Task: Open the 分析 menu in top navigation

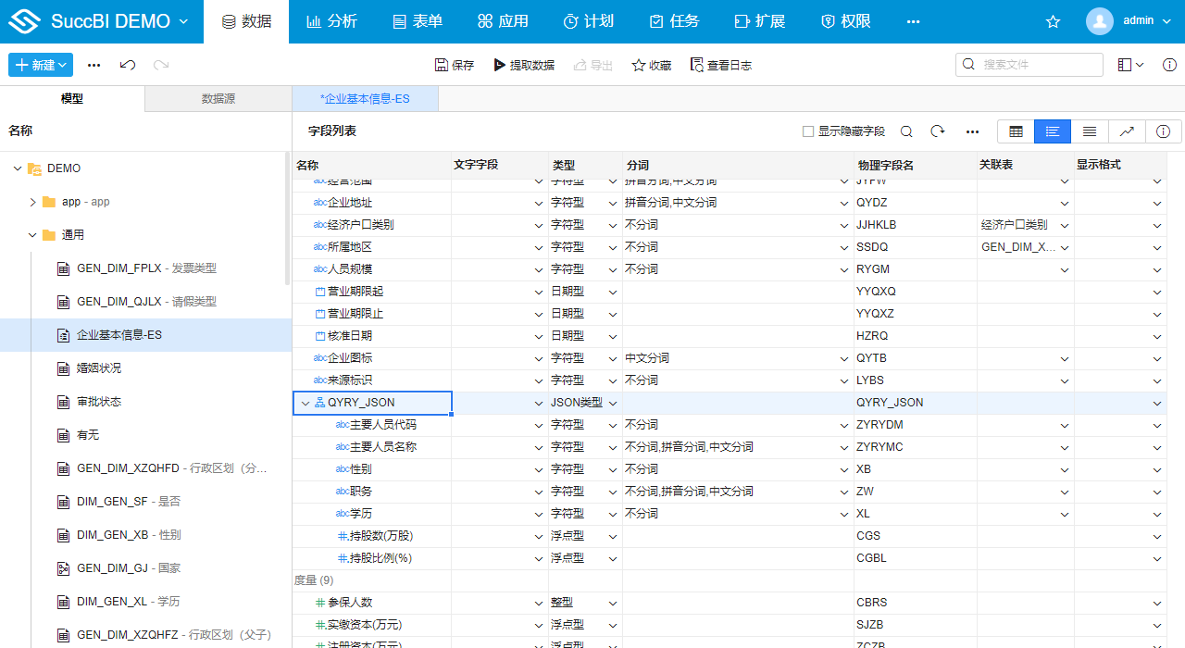Action: (331, 20)
